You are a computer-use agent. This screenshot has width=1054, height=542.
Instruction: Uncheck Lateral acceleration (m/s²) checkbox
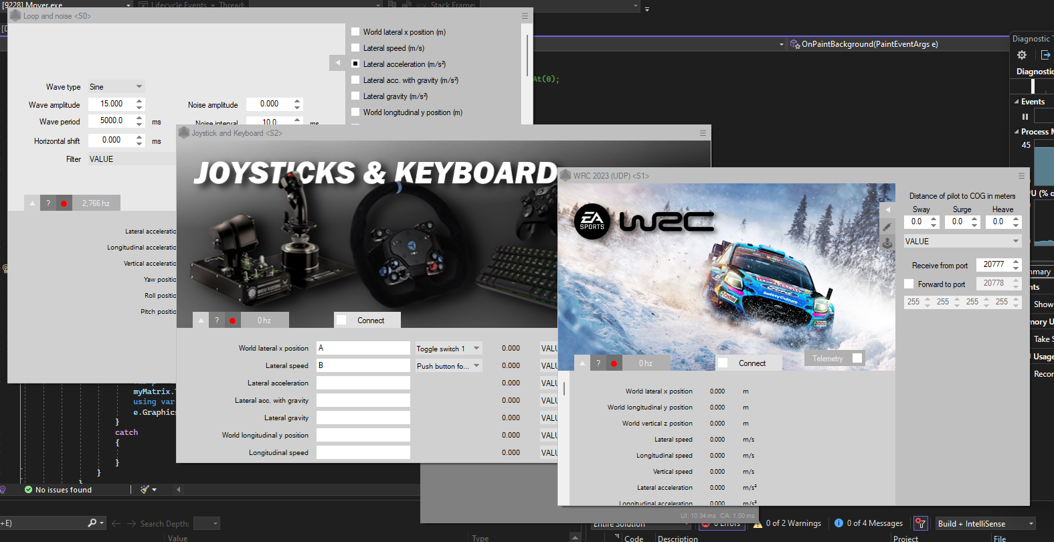(355, 64)
